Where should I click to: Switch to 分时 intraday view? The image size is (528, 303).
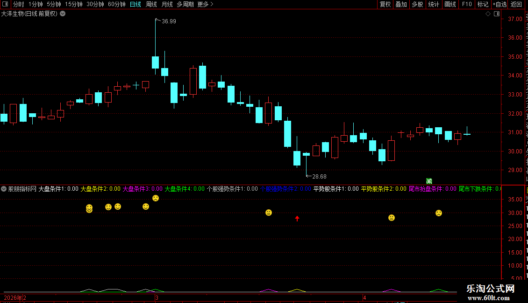tap(19, 4)
